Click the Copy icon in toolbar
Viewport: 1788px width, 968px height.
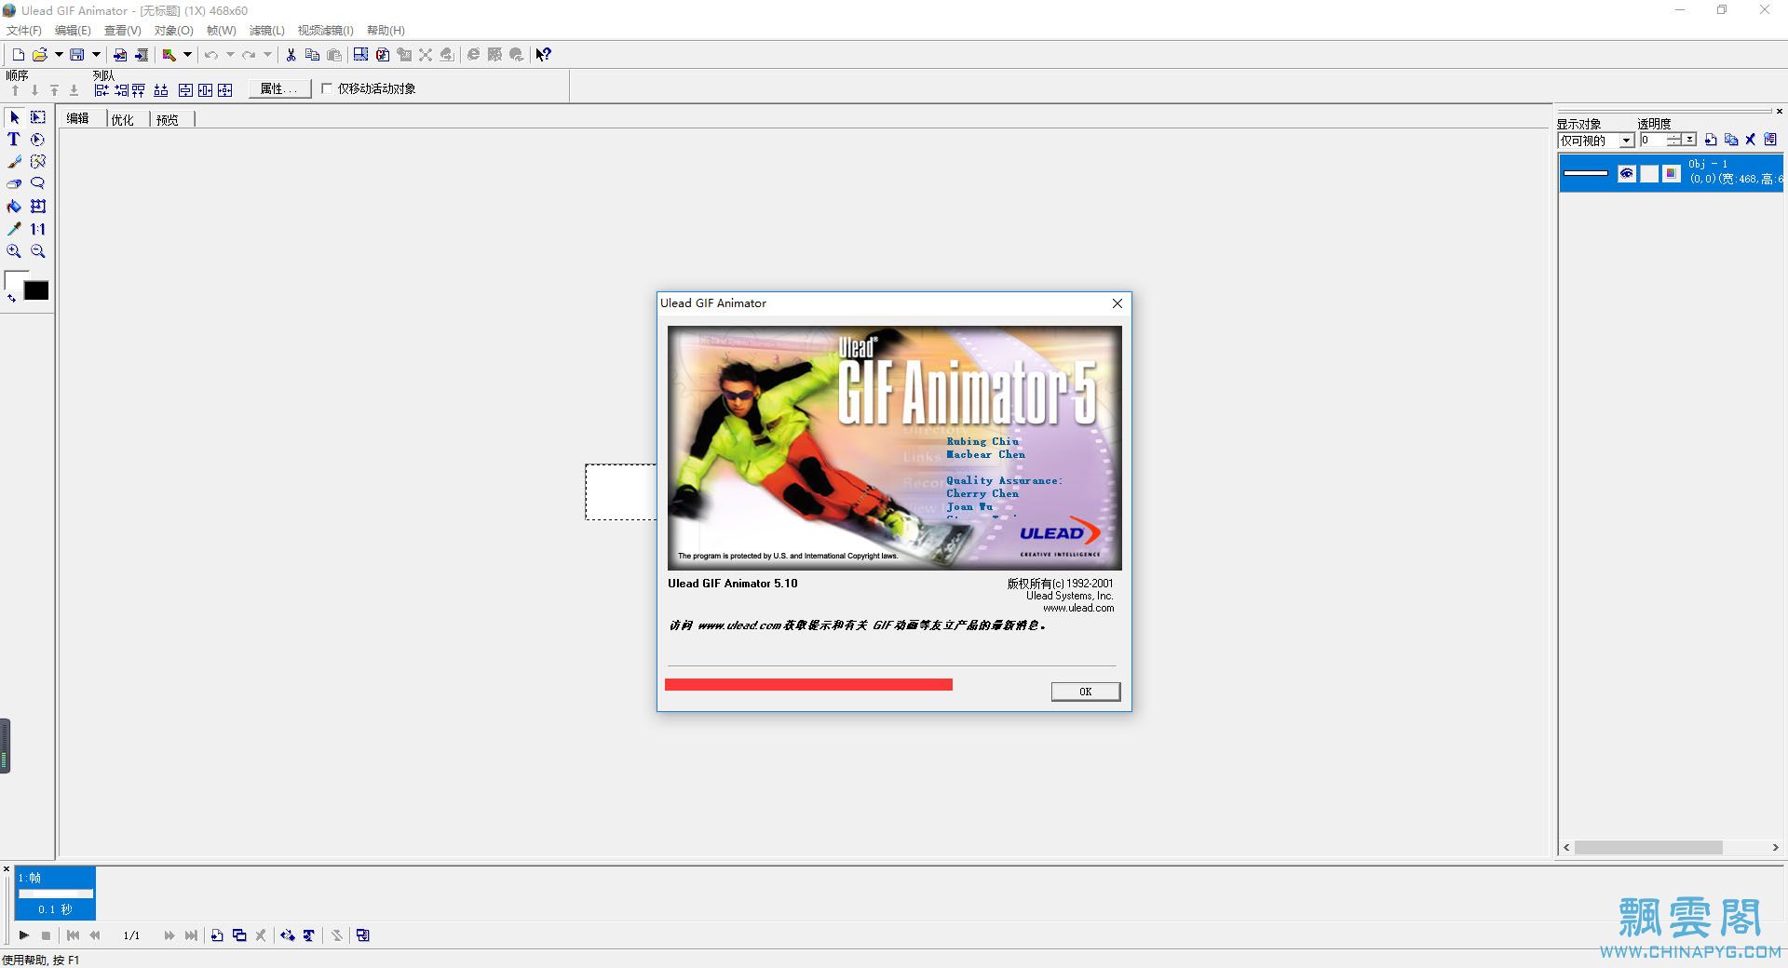(312, 55)
